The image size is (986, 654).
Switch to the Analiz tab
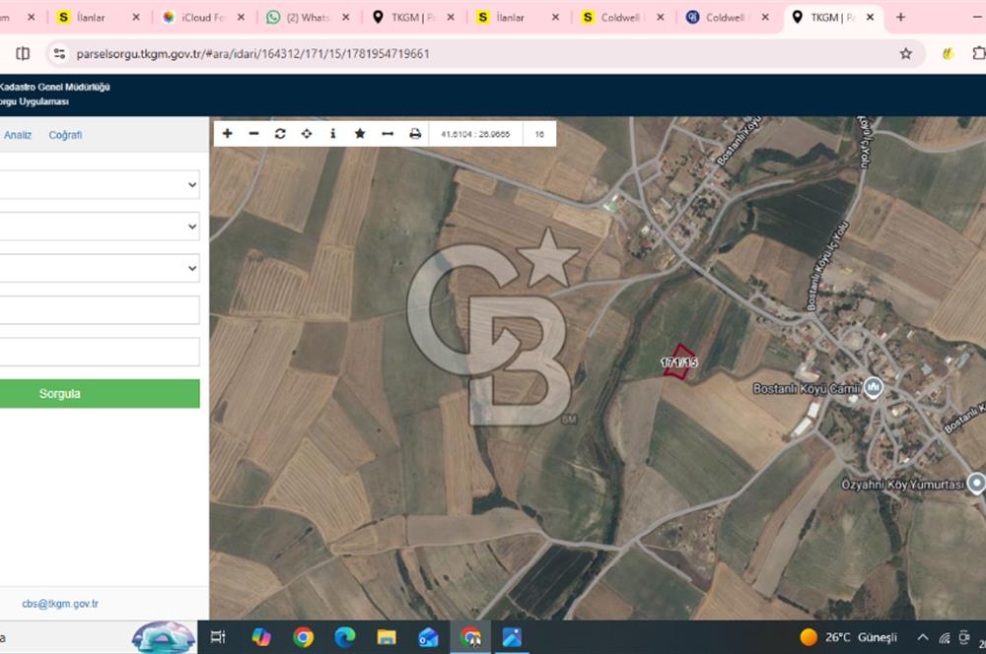pos(18,135)
